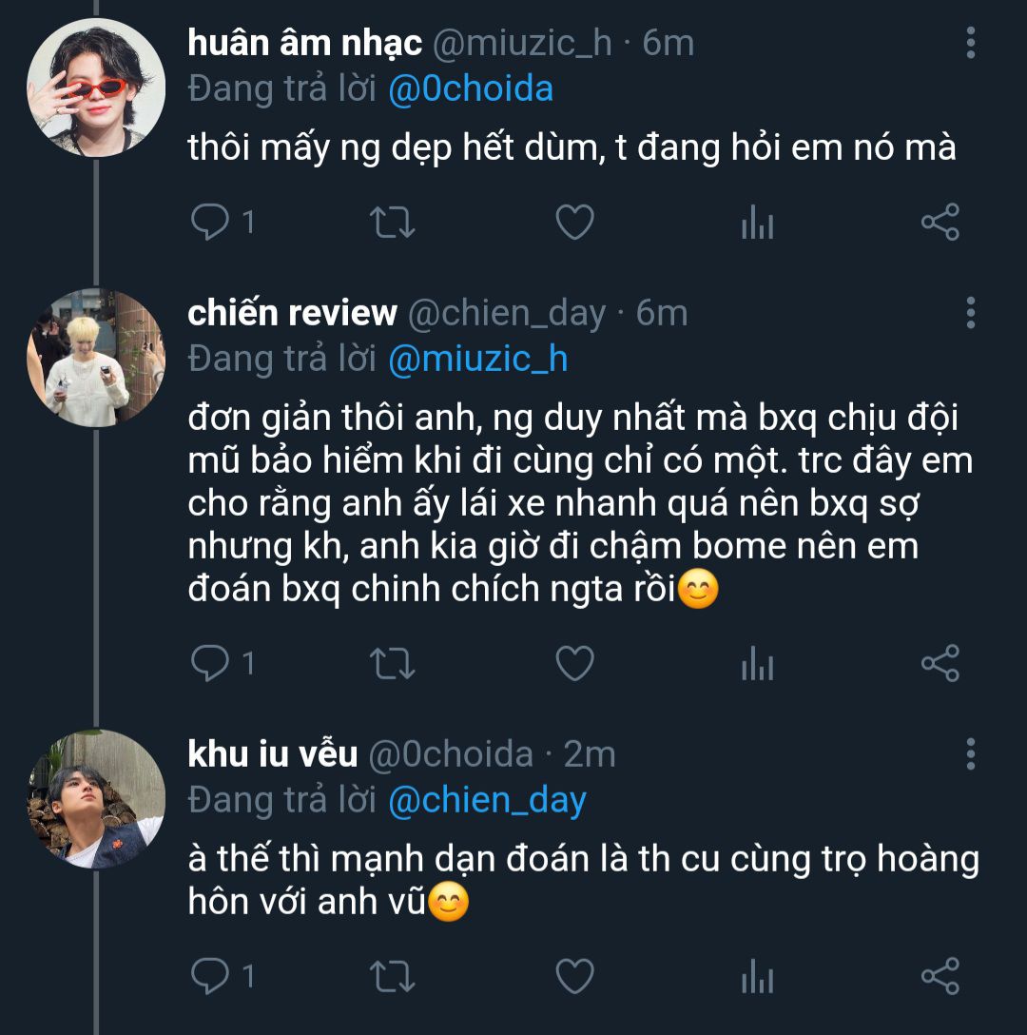The image size is (1027, 1035).
Task: Like the tweet by chiến review
Action: click(574, 663)
